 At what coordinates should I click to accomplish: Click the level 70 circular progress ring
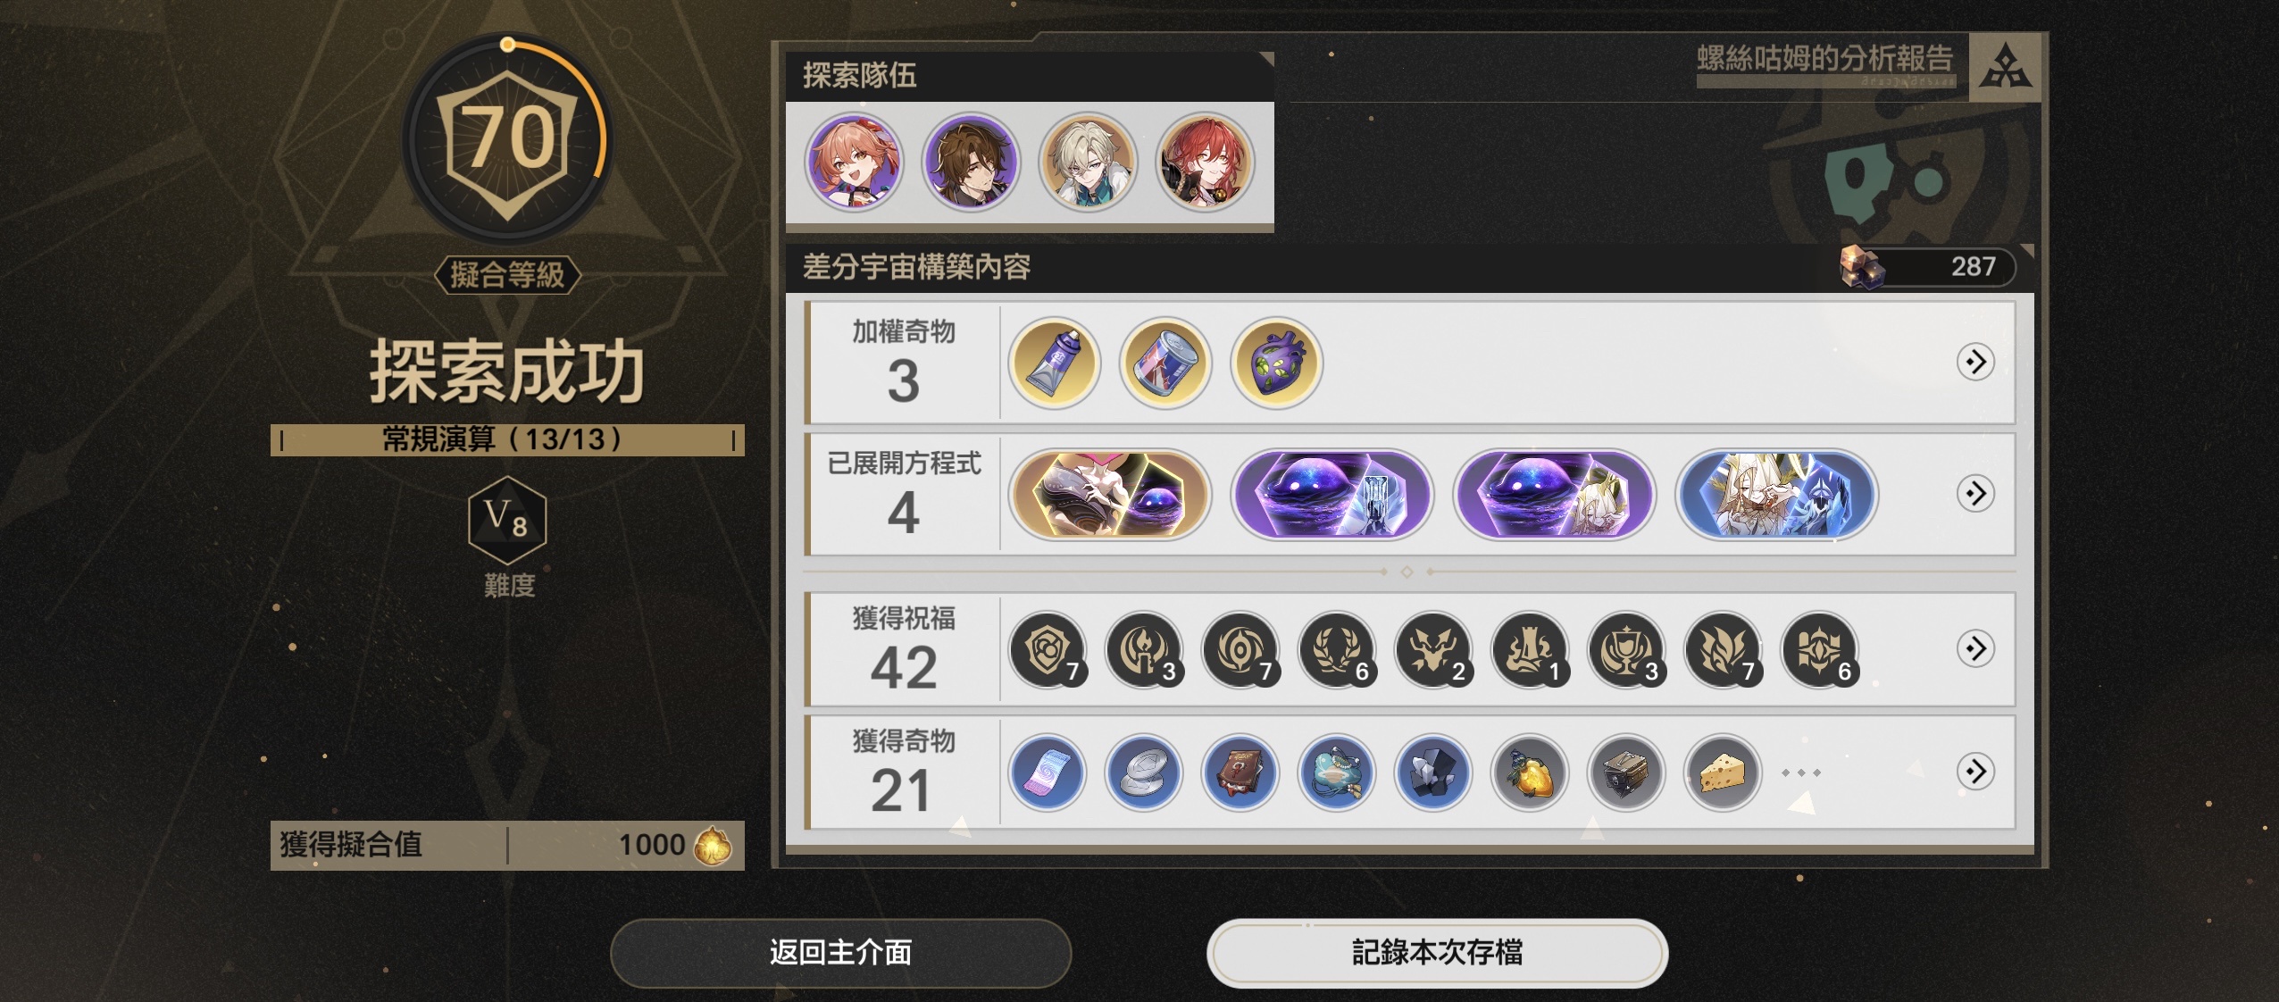[507, 138]
